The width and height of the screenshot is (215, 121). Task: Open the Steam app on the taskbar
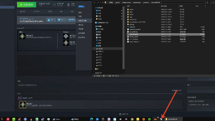tap(56, 119)
